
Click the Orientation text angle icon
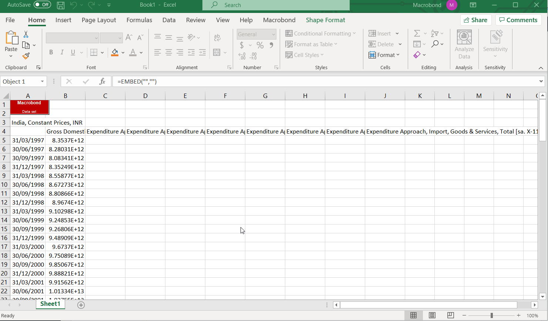(x=191, y=37)
